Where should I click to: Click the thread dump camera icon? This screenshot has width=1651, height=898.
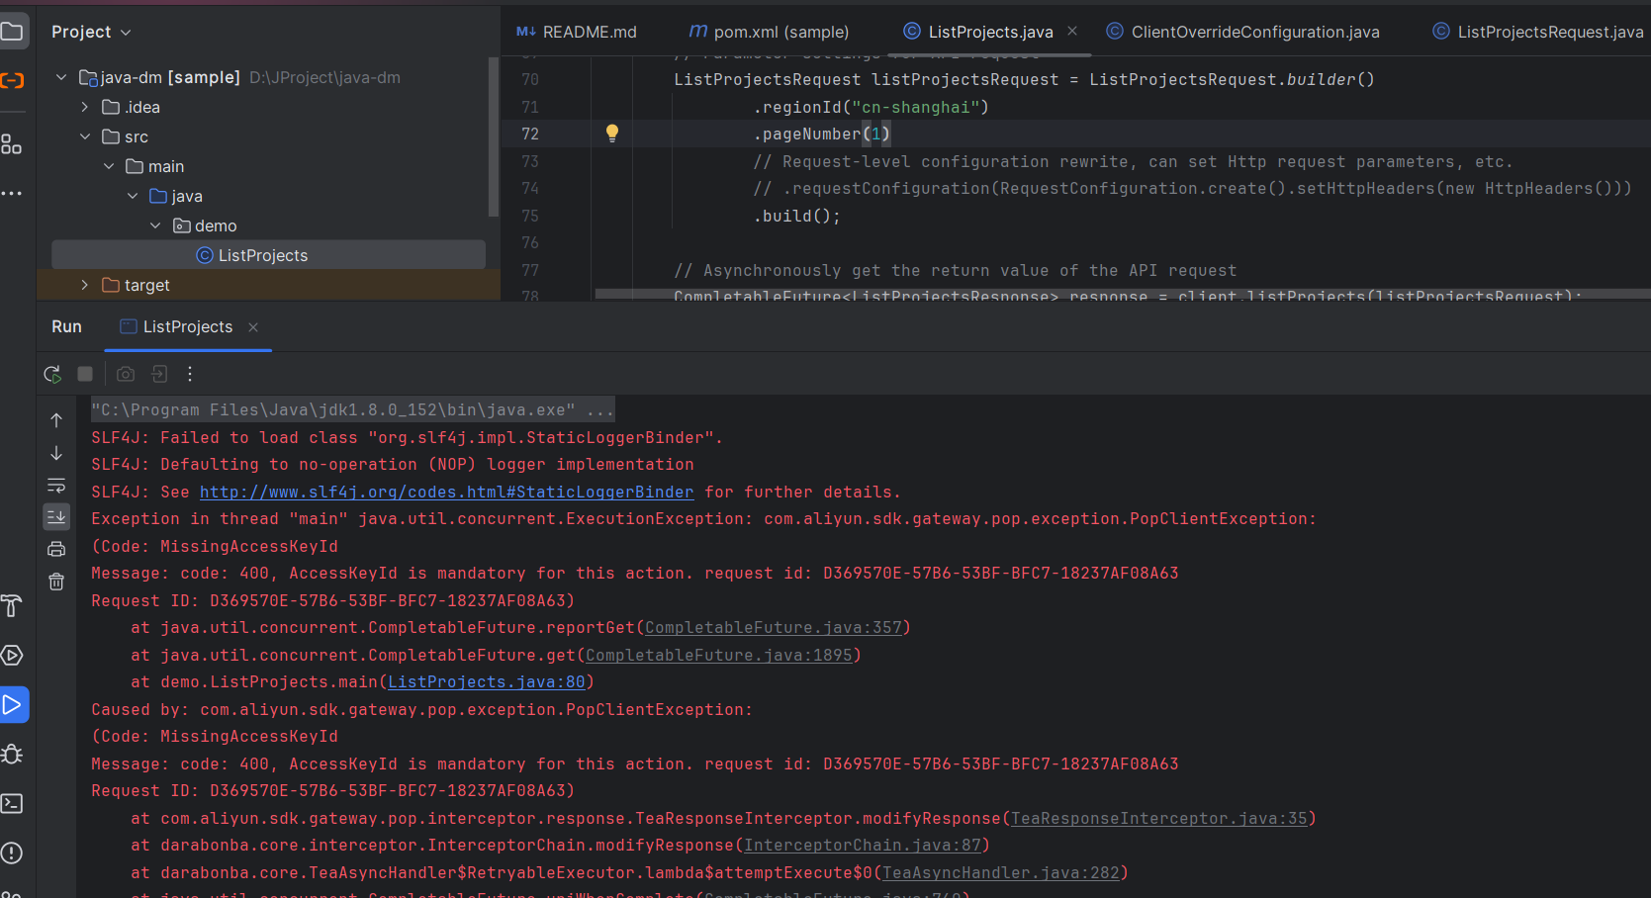[x=126, y=374]
